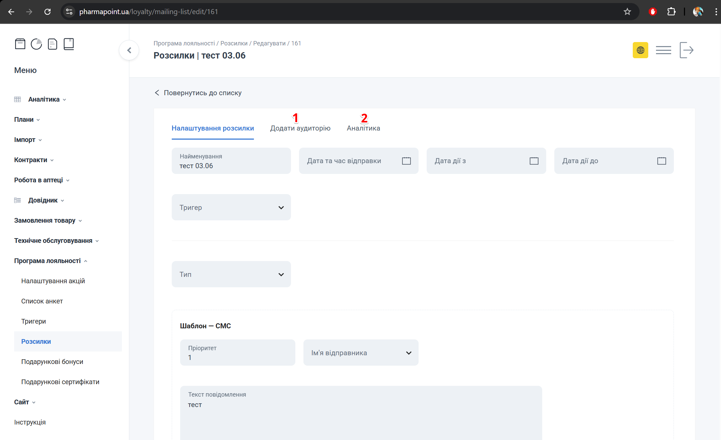Collapse the sidebar using the round chevron button
Screen dimensions: 721x440
(x=129, y=50)
